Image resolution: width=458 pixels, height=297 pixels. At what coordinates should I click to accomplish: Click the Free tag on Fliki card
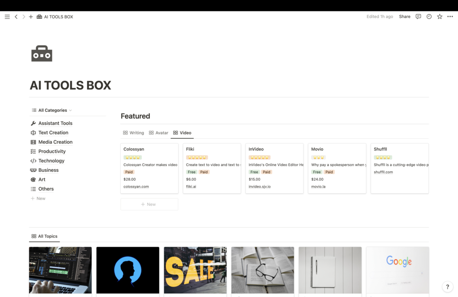191,172
